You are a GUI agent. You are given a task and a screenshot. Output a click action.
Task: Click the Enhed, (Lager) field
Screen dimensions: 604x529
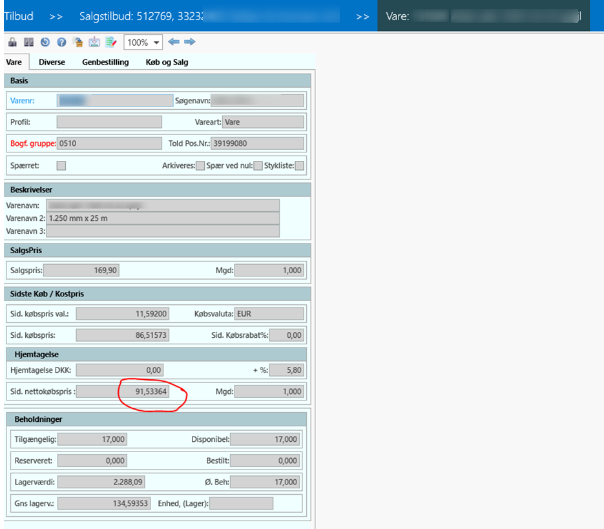coord(242,503)
